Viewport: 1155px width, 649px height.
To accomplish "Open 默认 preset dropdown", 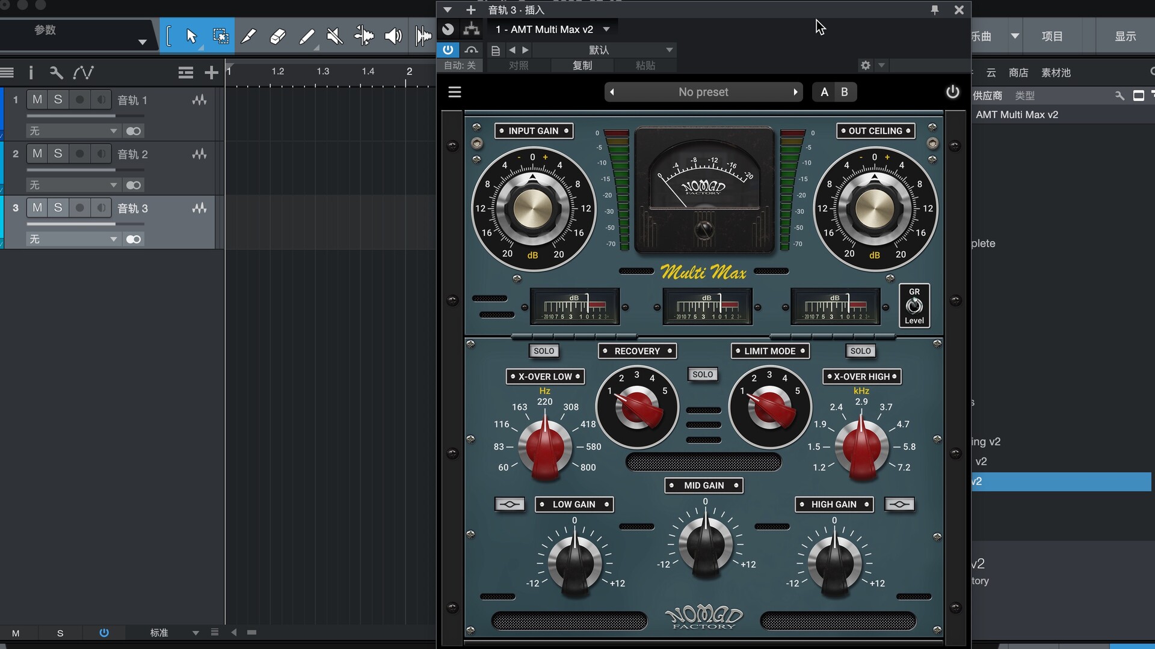I will 670,50.
